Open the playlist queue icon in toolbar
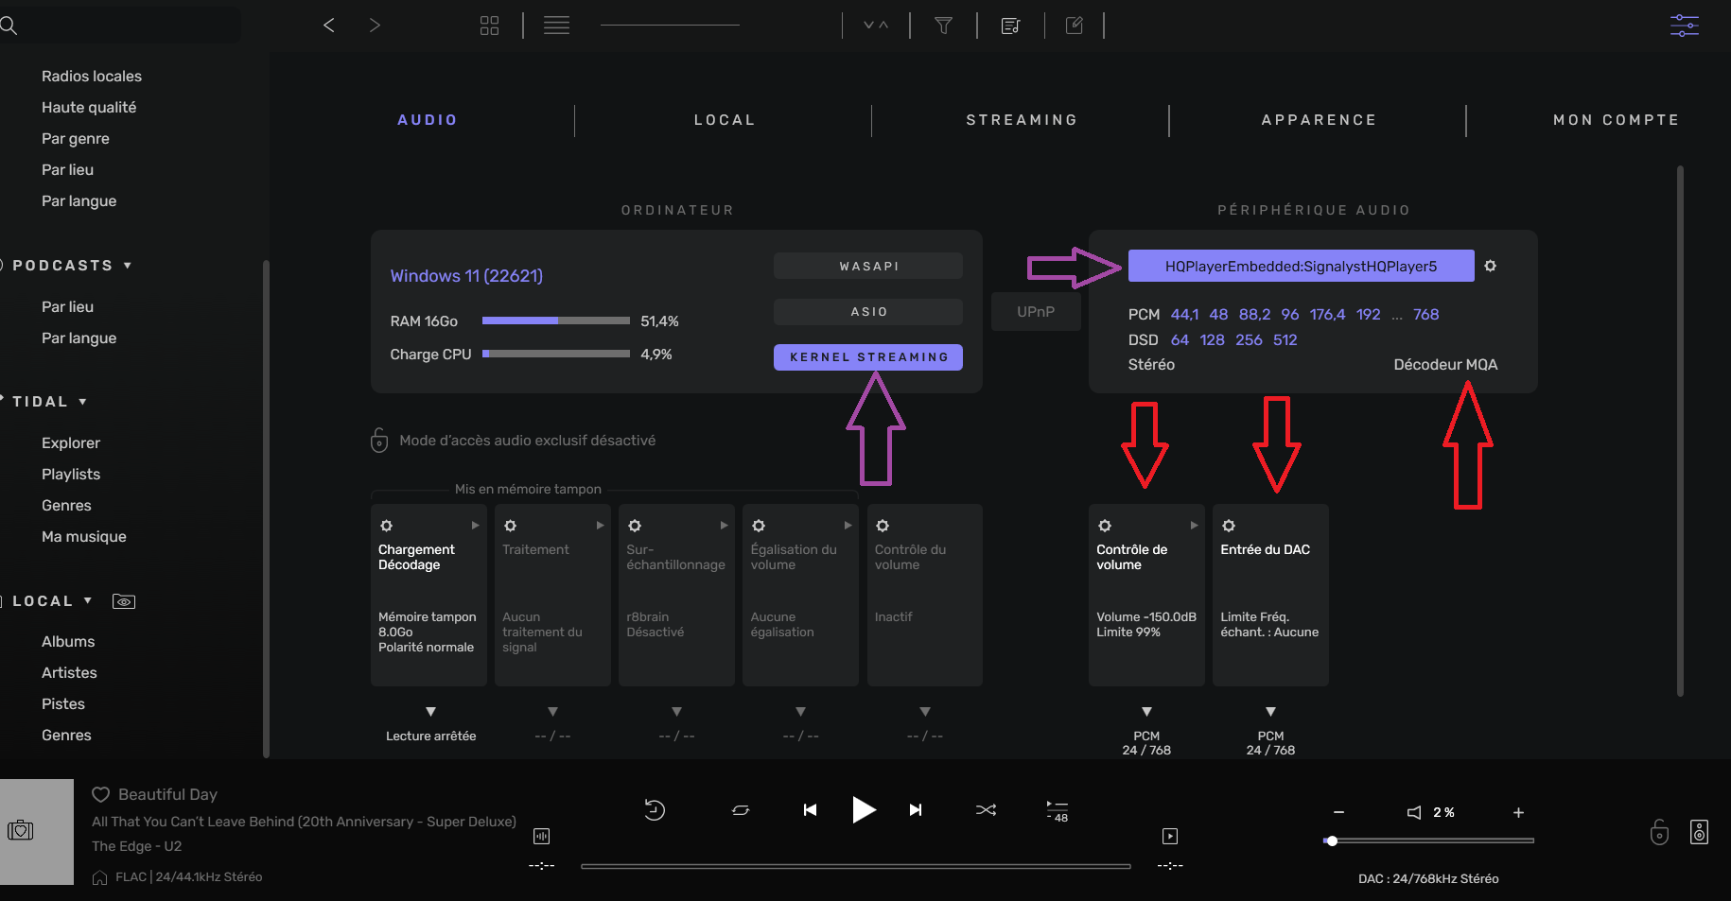The height and width of the screenshot is (901, 1731). click(1010, 26)
